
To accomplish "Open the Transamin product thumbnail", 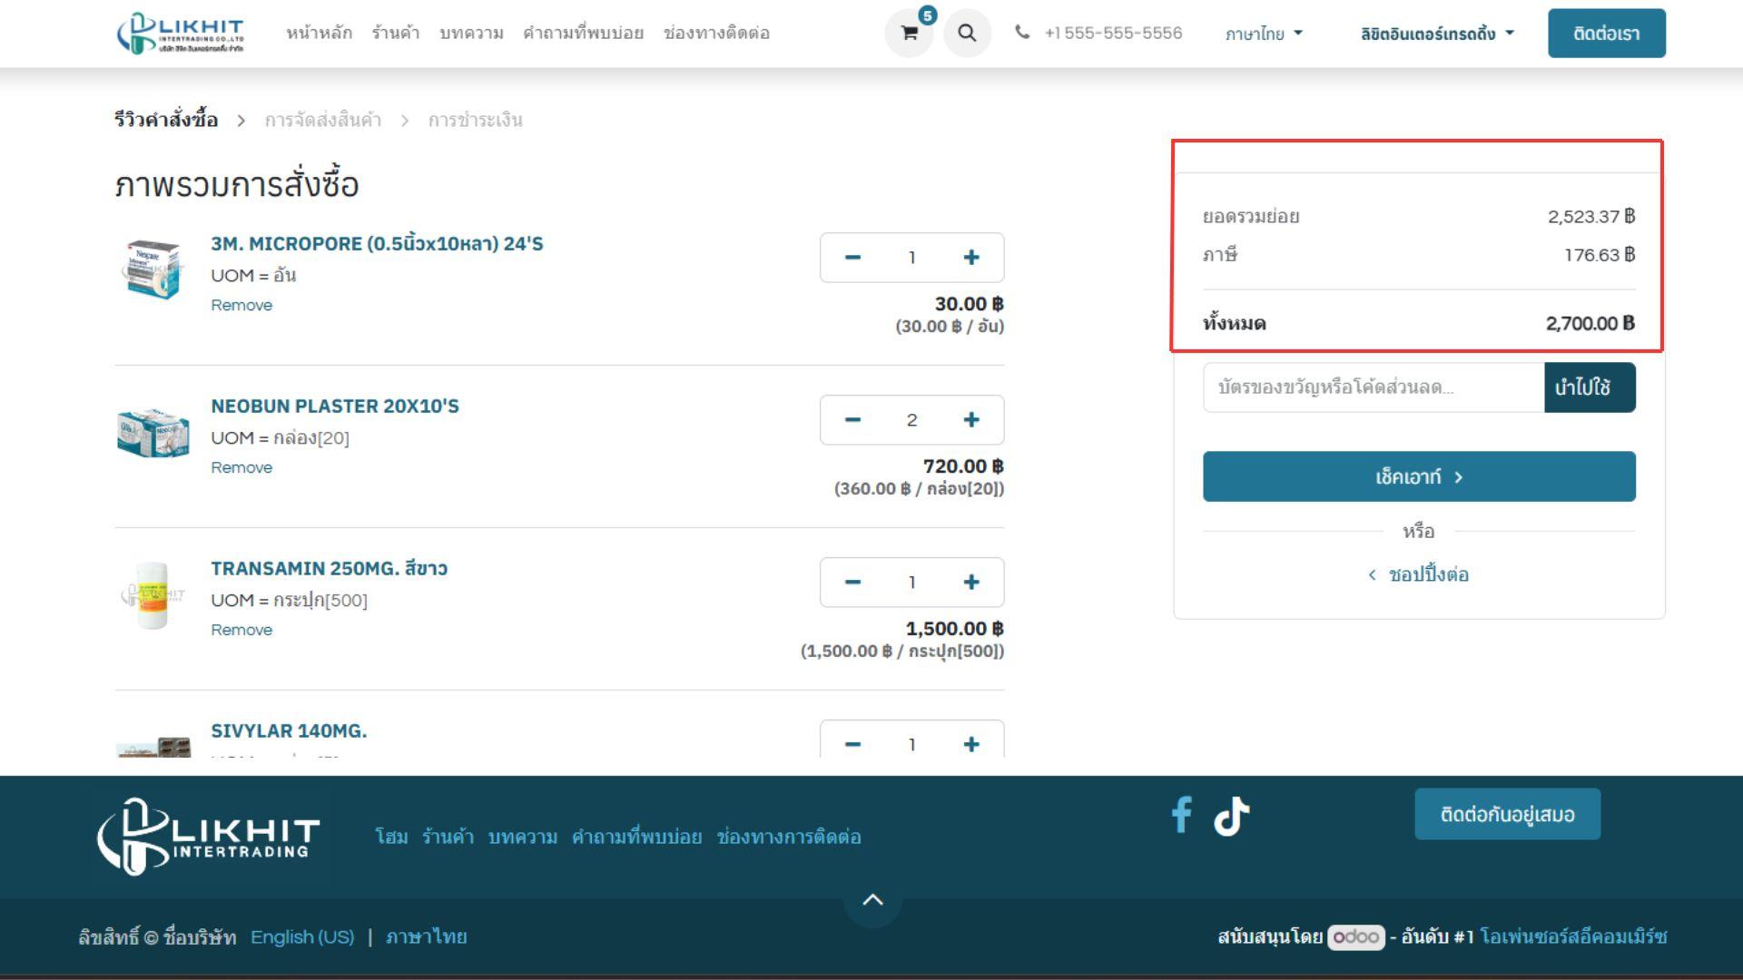I will pos(153,595).
